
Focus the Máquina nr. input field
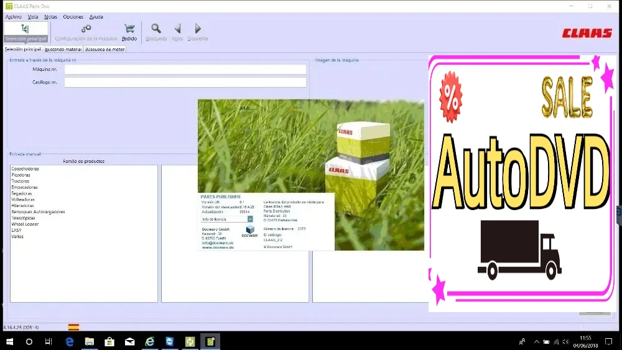click(185, 70)
